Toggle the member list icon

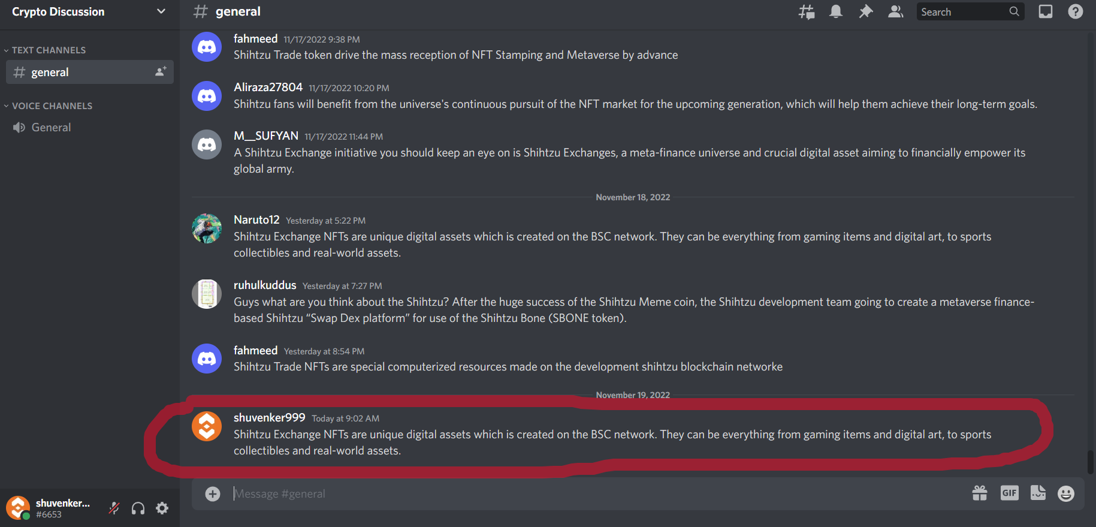pos(896,11)
